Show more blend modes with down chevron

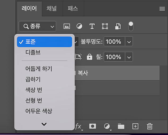(x=44, y=124)
